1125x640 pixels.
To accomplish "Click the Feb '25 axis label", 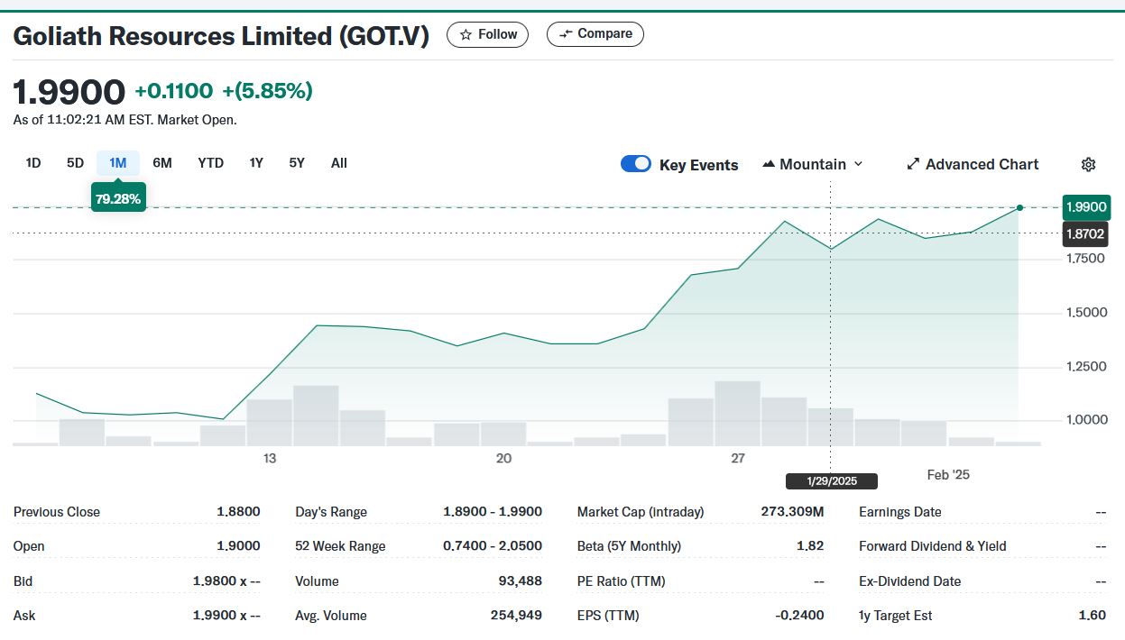I will [x=948, y=475].
